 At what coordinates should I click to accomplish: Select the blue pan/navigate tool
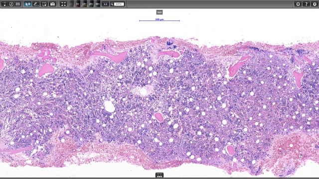pos(27,4)
